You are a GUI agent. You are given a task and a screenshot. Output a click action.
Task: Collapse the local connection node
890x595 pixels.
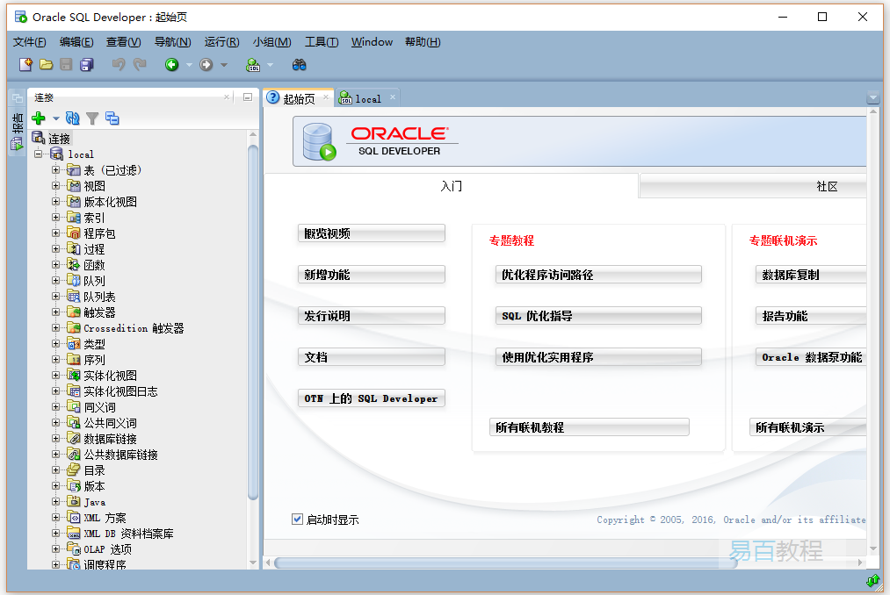pos(39,154)
